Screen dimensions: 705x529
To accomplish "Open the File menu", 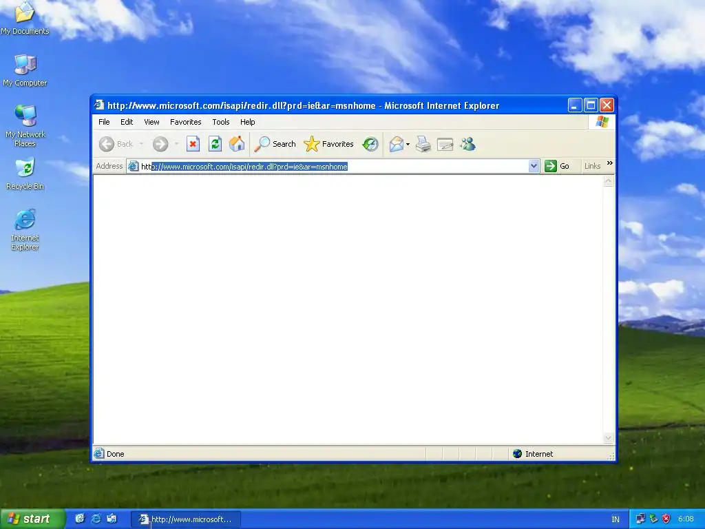I will coord(104,122).
